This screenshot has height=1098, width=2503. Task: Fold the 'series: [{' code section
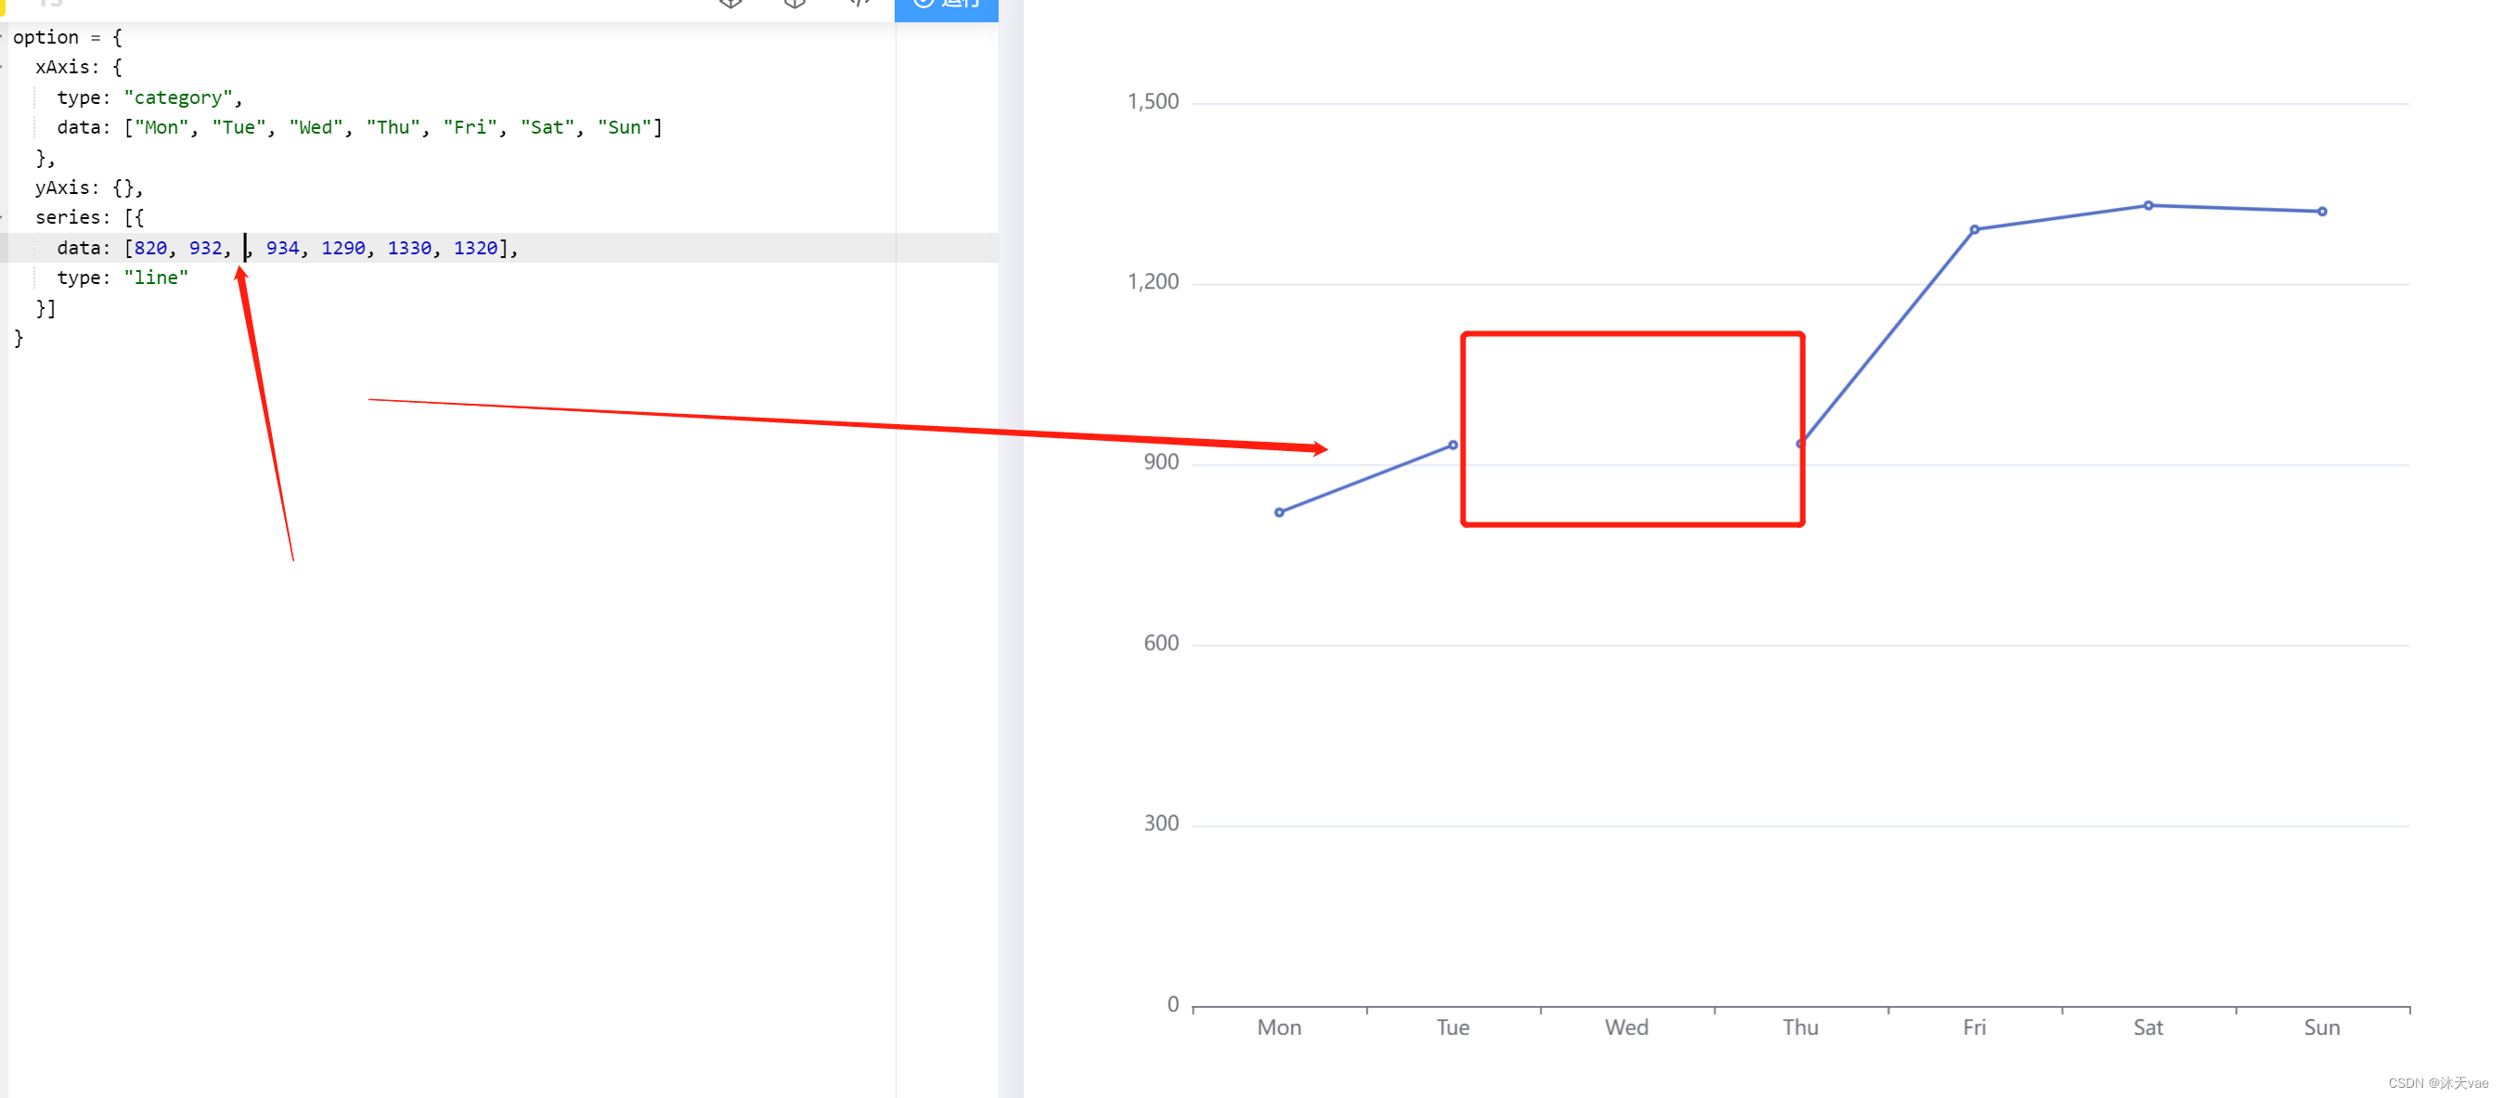point(2,218)
